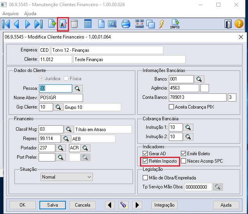
Task: Click the first record navigation arrow
Action: (x=6, y=24)
